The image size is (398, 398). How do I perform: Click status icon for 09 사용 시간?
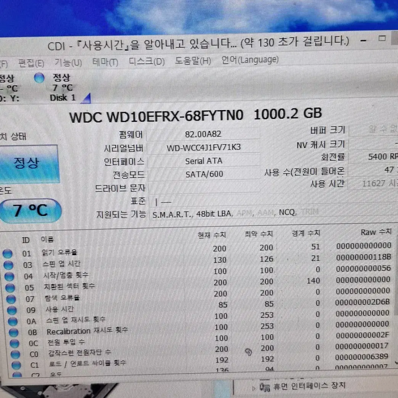[12, 310]
